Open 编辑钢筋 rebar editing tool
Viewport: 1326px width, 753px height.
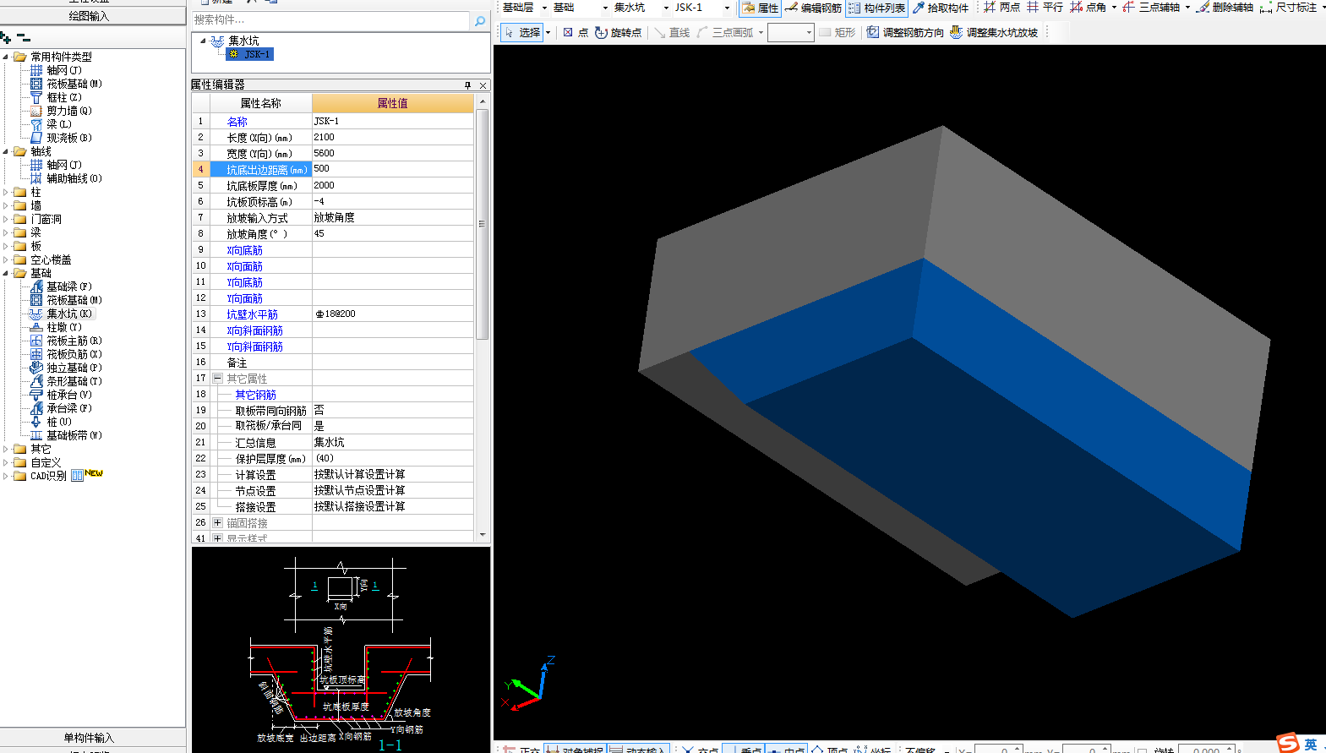tap(813, 8)
